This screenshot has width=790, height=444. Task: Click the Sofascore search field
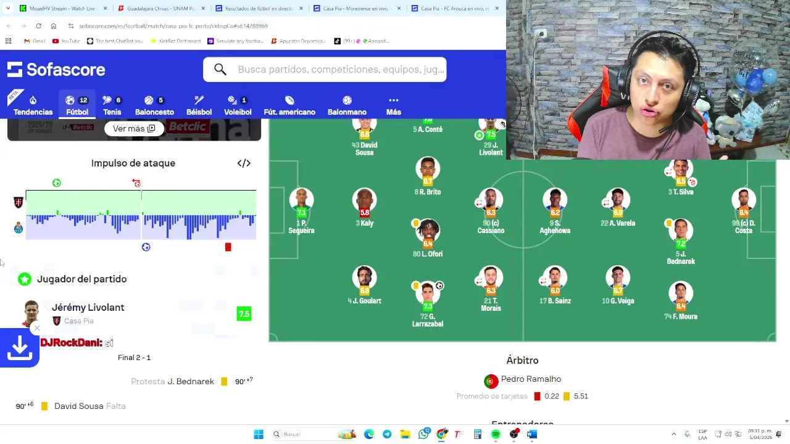(325, 70)
